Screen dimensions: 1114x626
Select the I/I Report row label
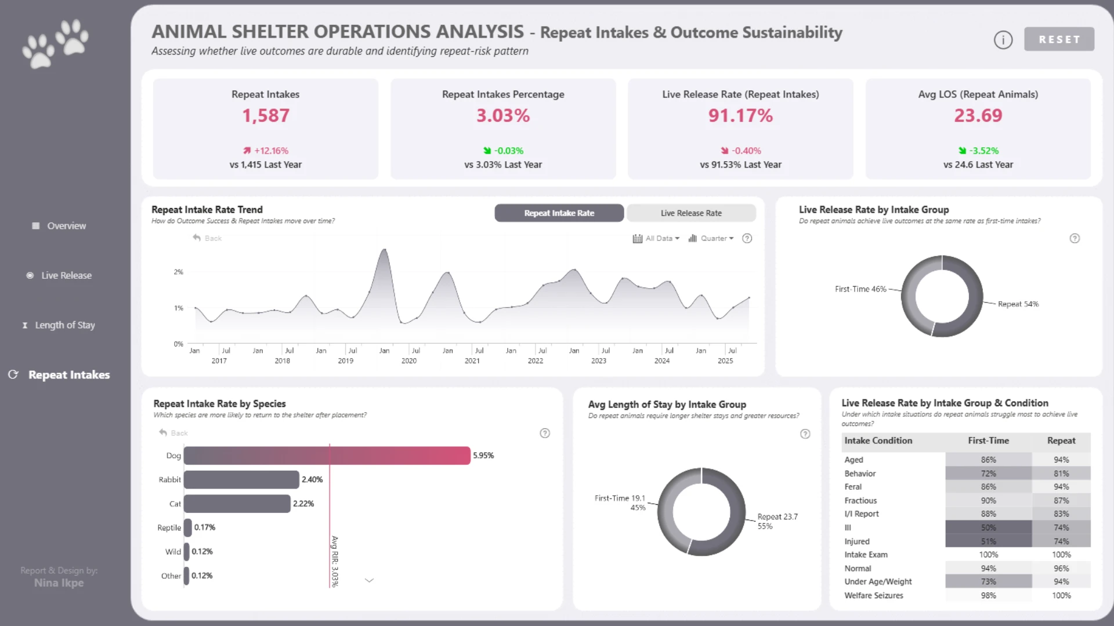point(862,514)
